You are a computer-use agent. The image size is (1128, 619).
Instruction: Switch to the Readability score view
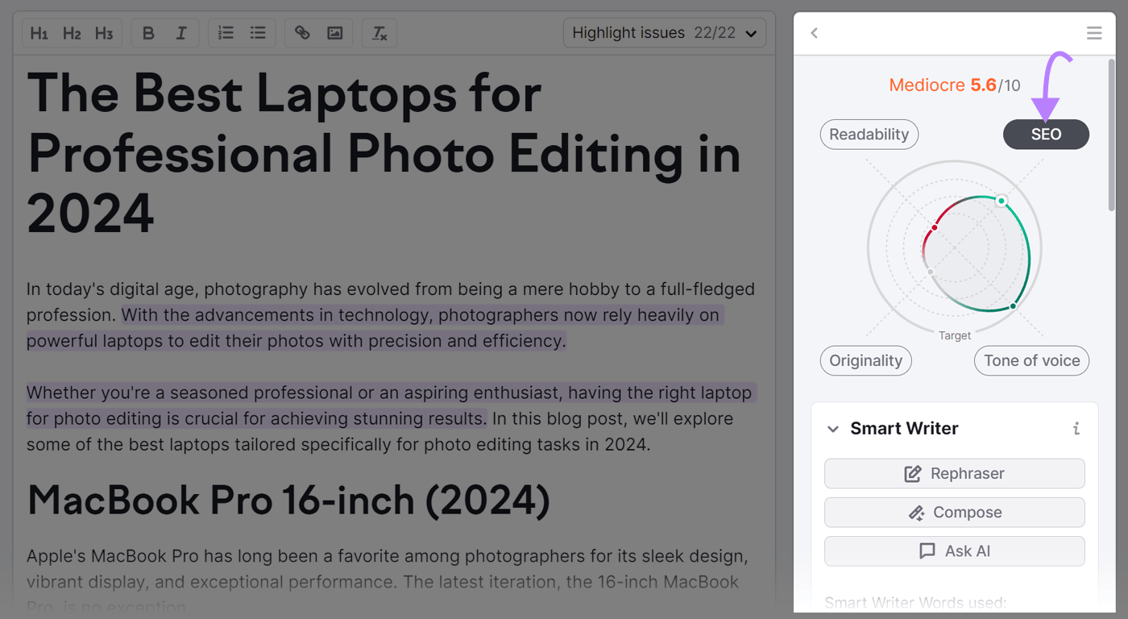869,134
